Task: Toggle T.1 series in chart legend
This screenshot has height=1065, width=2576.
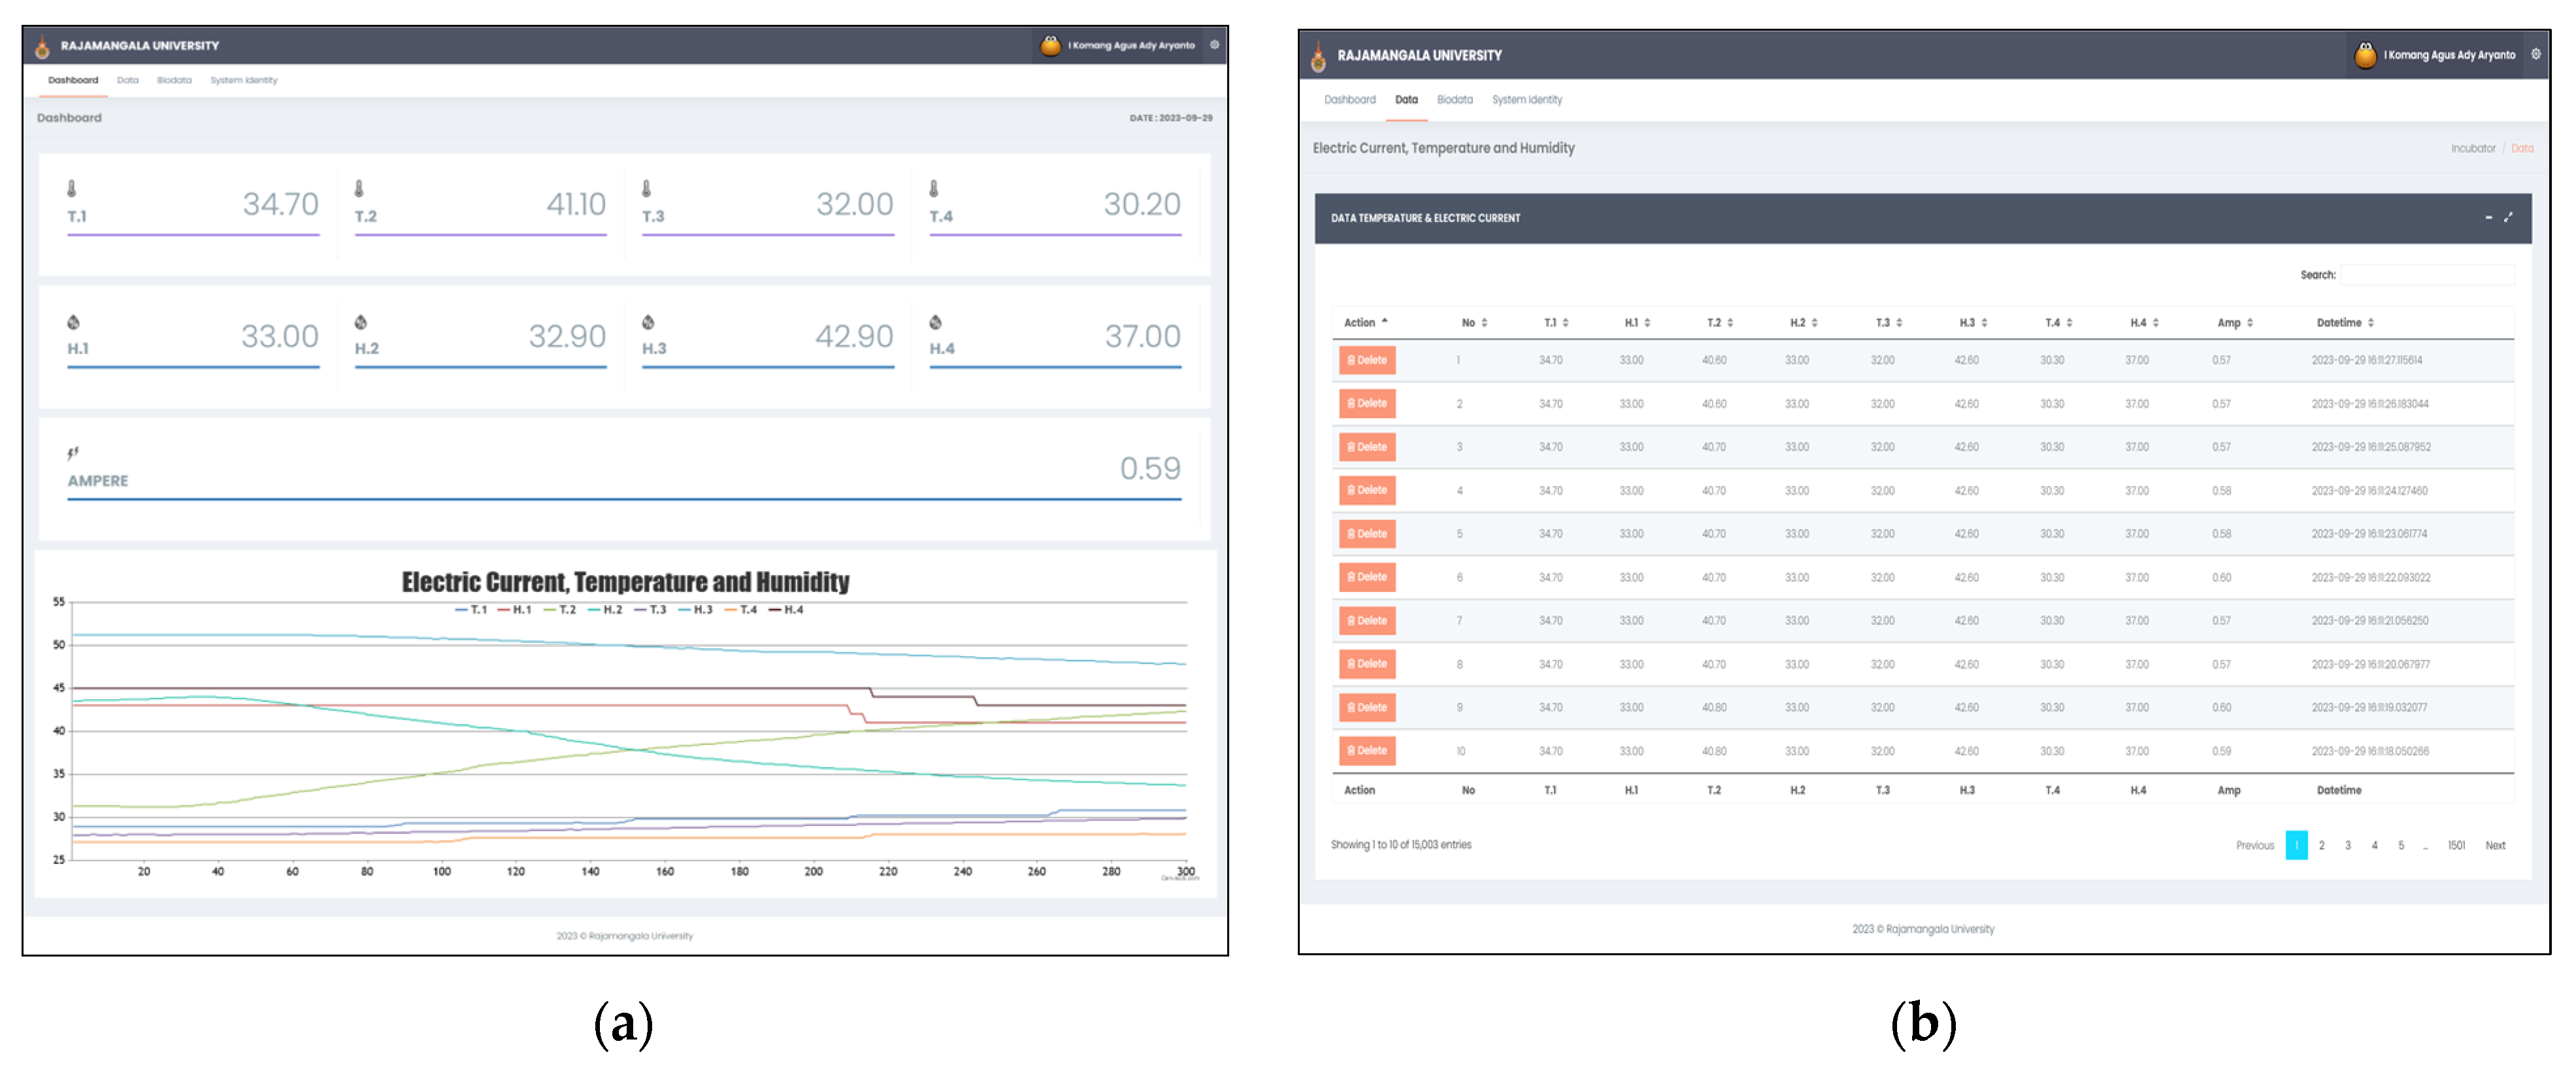Action: (x=471, y=610)
